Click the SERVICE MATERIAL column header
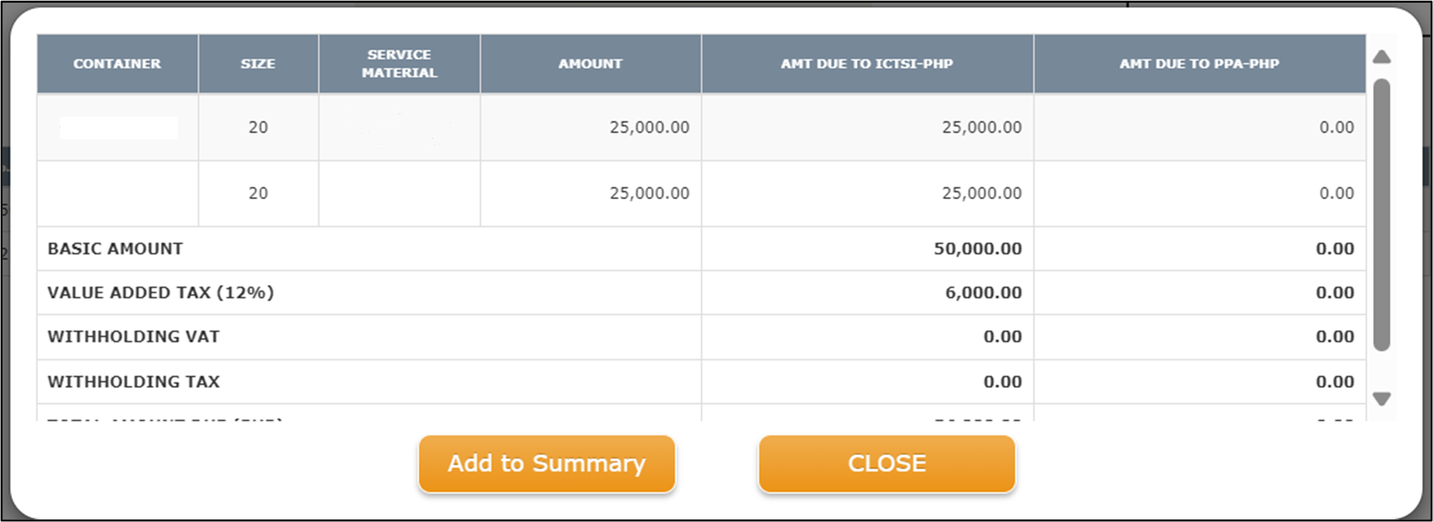Viewport: 1433px width, 522px height. [399, 63]
